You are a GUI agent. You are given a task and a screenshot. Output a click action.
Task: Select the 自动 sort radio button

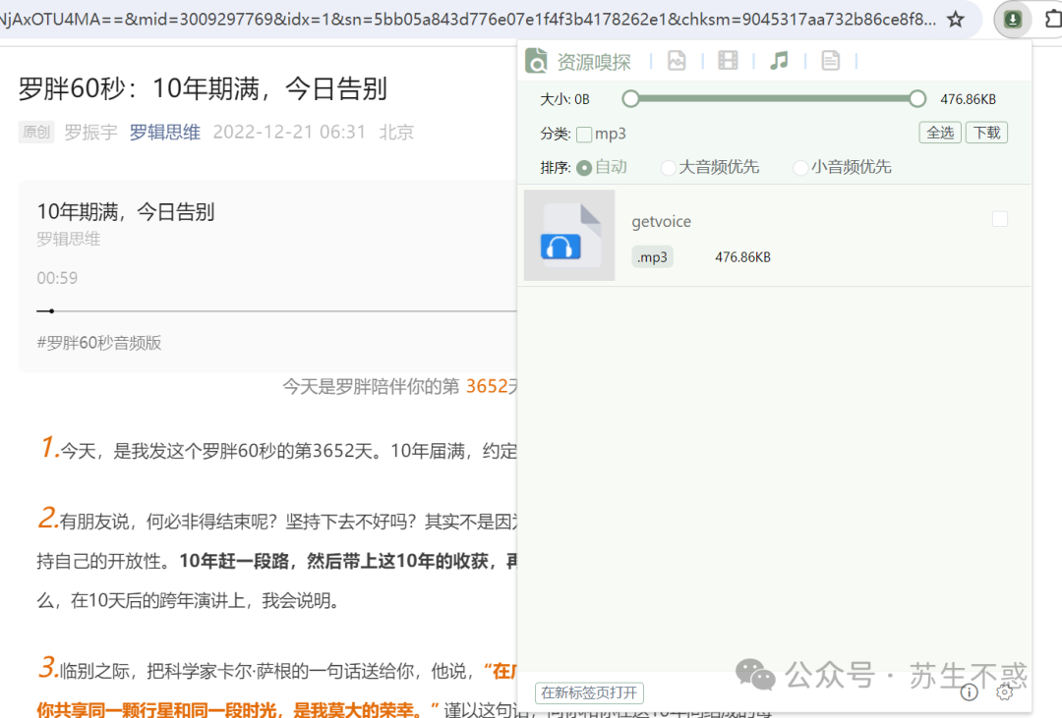point(584,168)
